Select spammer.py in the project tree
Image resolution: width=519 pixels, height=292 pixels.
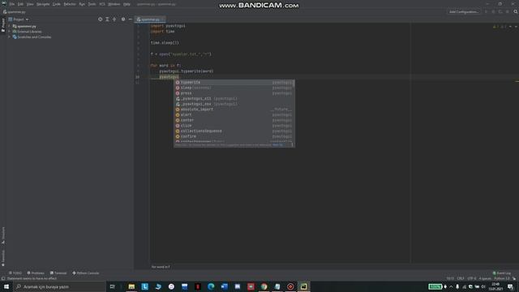(27, 26)
